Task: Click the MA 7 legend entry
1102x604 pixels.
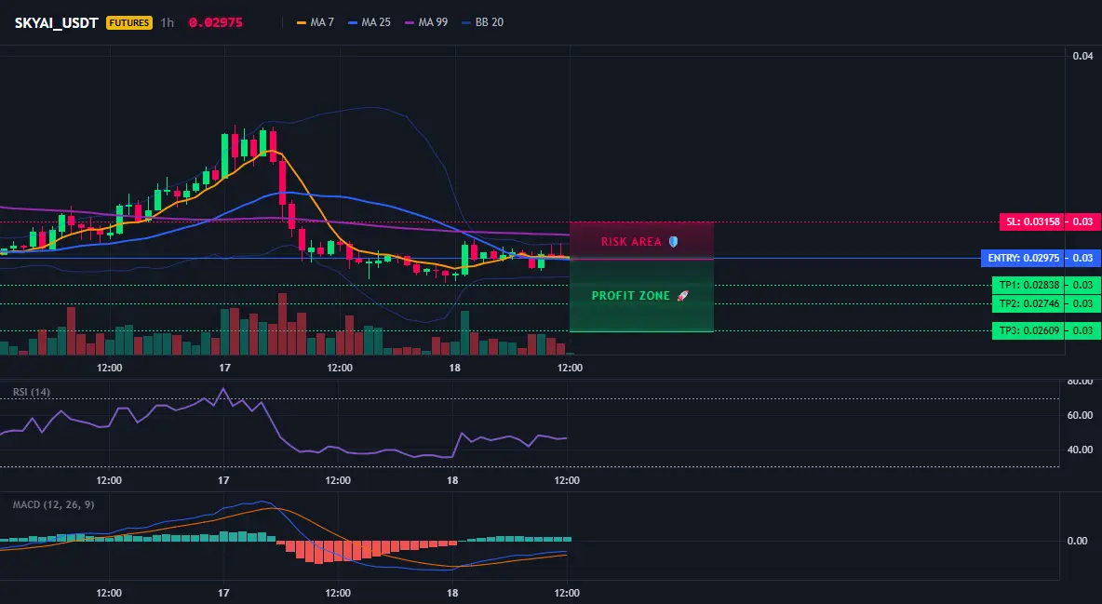Action: [x=316, y=22]
